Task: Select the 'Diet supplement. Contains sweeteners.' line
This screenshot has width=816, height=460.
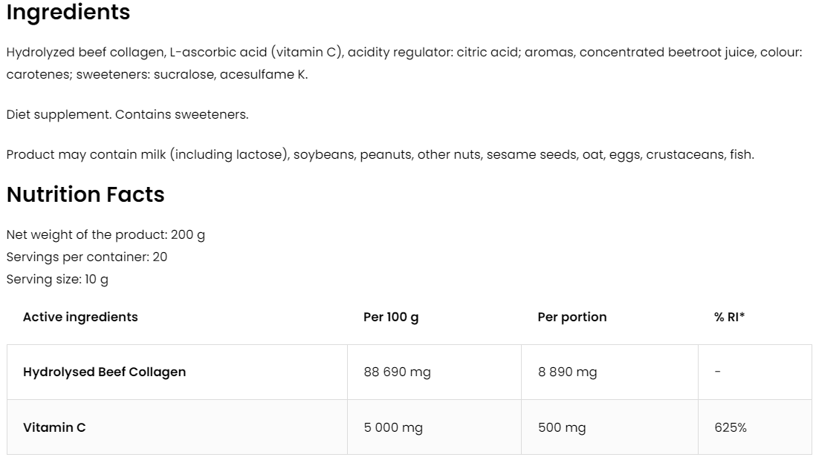Action: pos(127,115)
